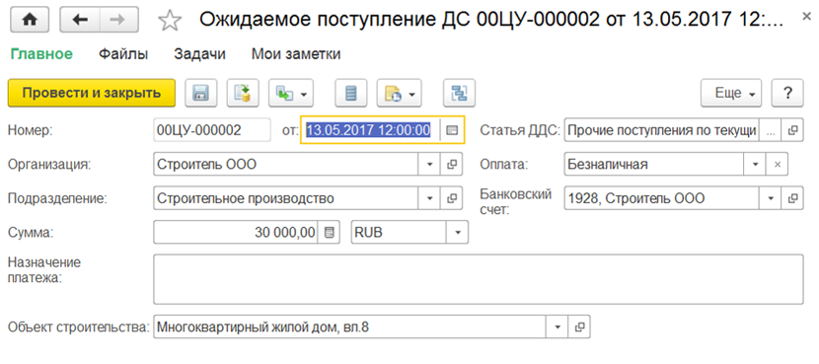Click the date field 13.05.2017

click(x=370, y=130)
